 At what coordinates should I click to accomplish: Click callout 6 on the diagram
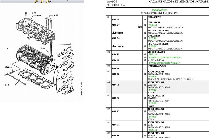(x=71, y=83)
